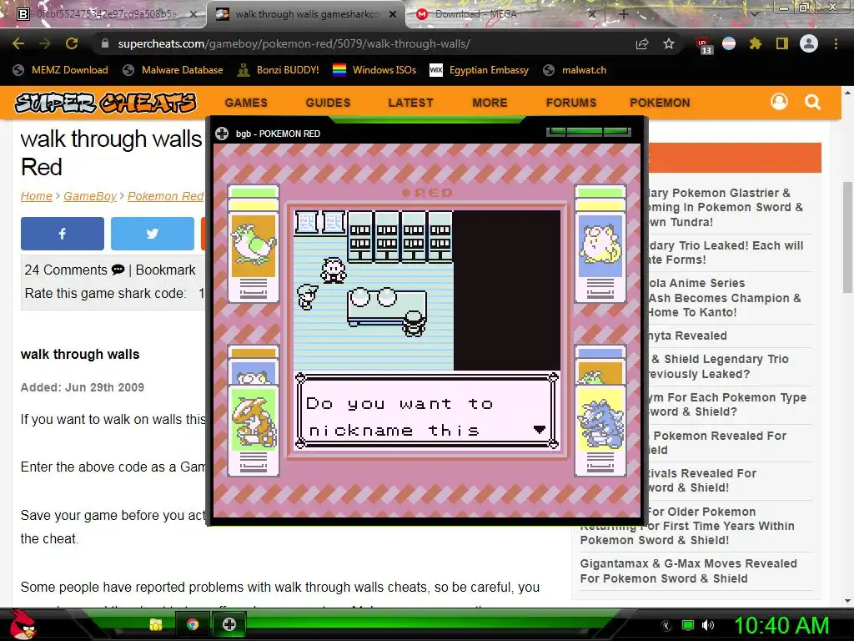
Task: Open the FORUMS menu
Action: [x=571, y=103]
